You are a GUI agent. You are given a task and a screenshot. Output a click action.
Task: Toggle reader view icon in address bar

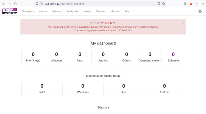(159, 4)
